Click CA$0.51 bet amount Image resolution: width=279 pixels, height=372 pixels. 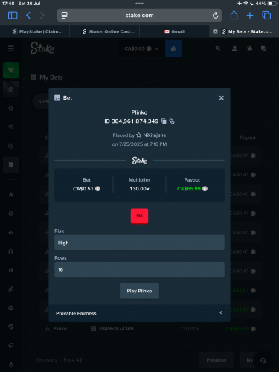[x=83, y=189]
